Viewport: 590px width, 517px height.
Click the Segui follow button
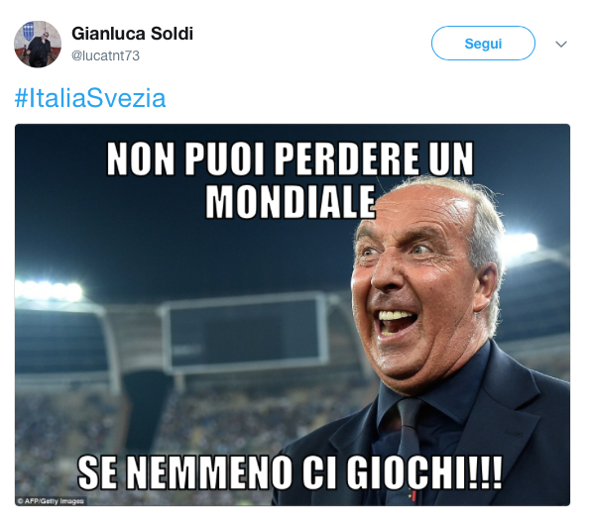pos(483,44)
